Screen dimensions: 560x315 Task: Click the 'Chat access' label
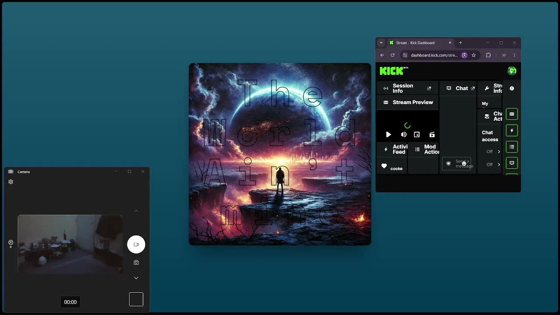(490, 136)
